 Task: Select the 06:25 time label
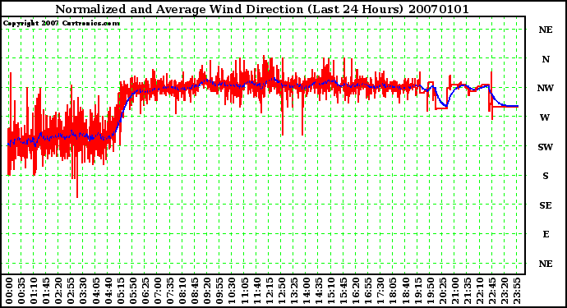[x=145, y=291]
